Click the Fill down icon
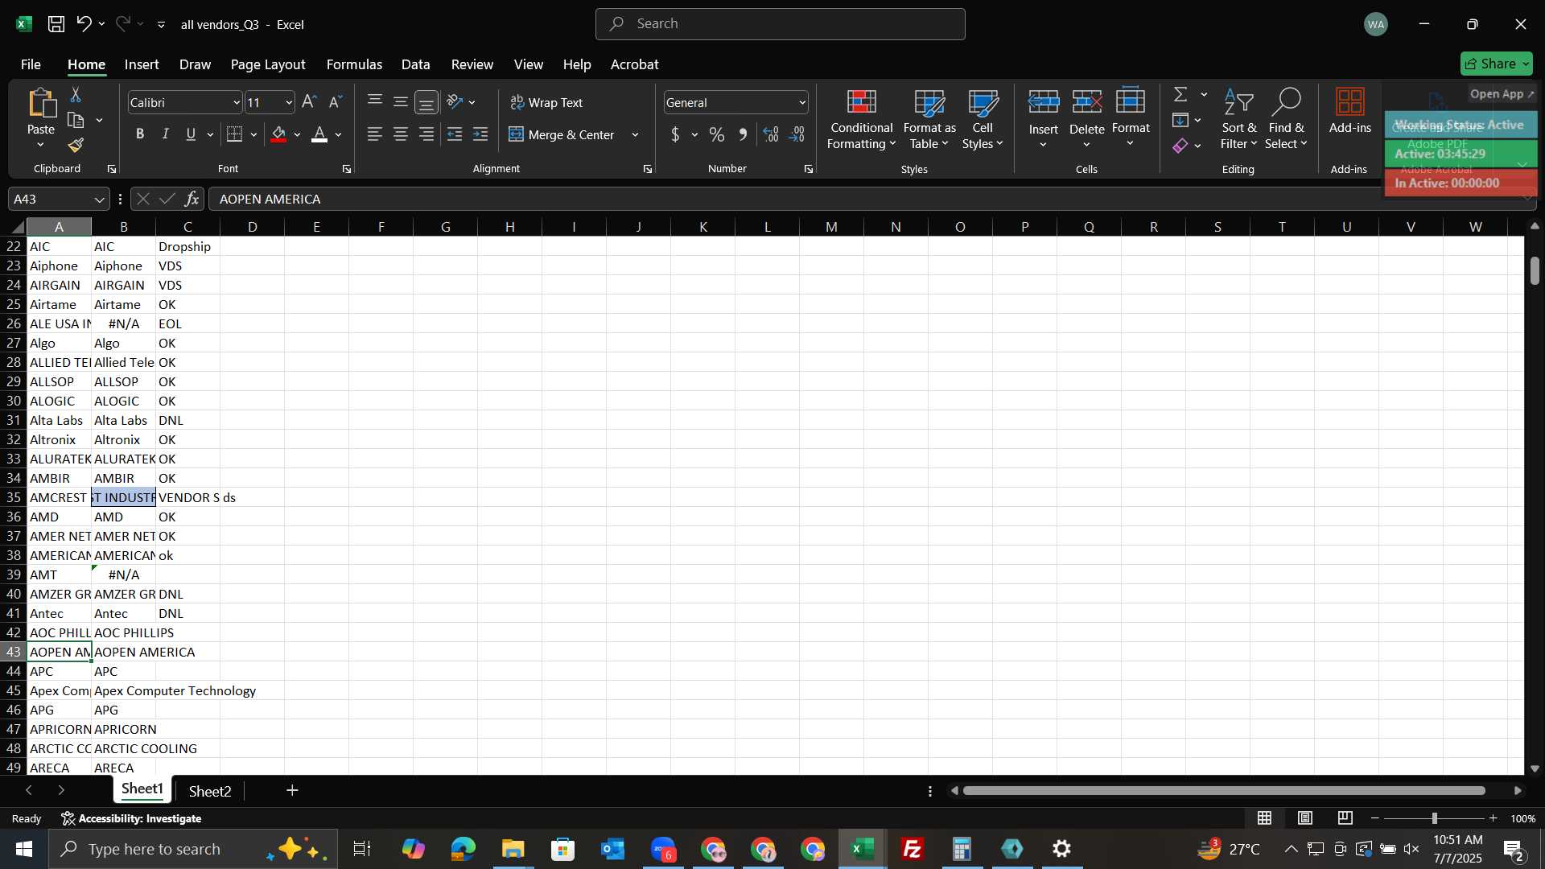 (1180, 121)
